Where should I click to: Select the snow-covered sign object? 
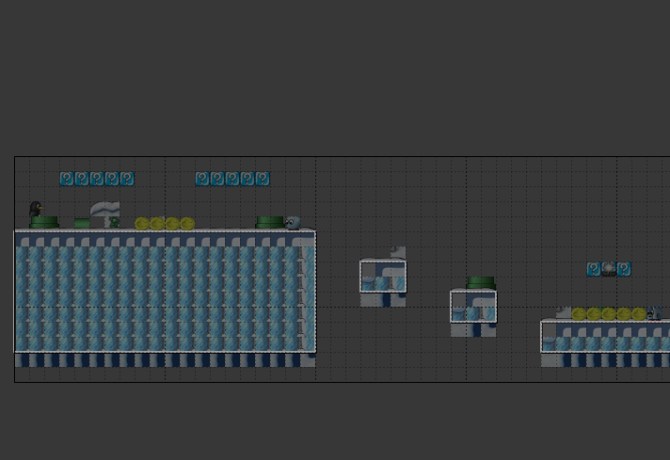click(x=105, y=209)
